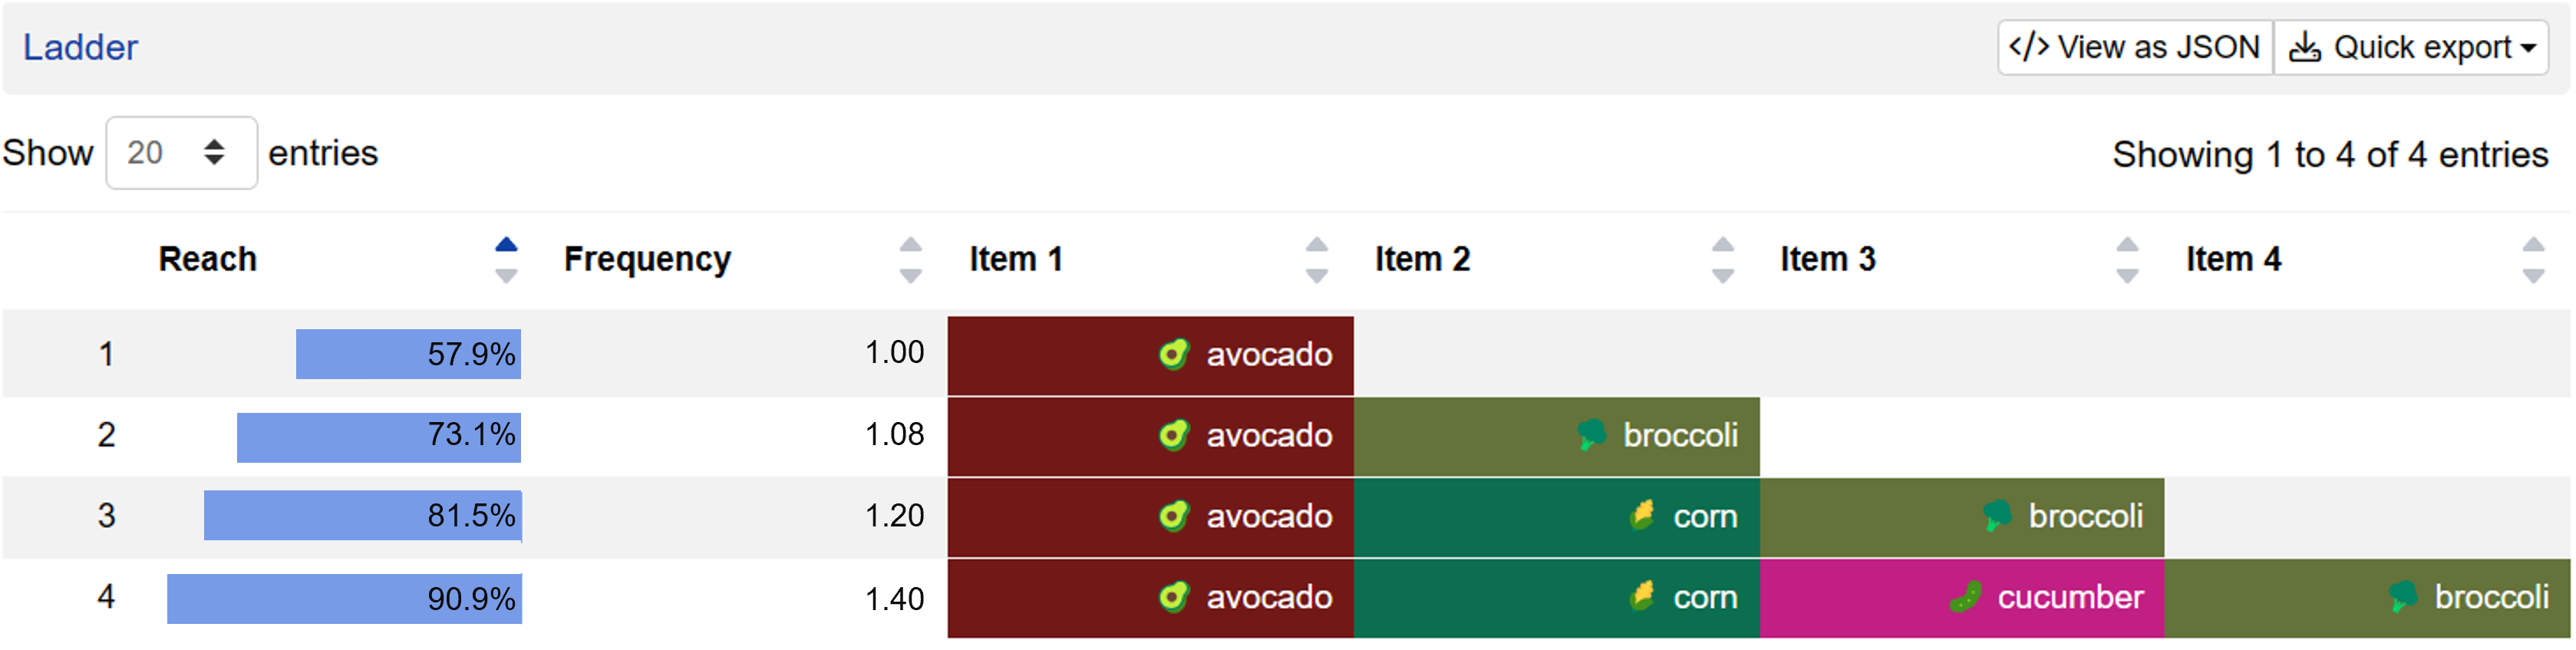Open the Ladder title link
This screenshot has height=650, width=2576.
[80, 47]
